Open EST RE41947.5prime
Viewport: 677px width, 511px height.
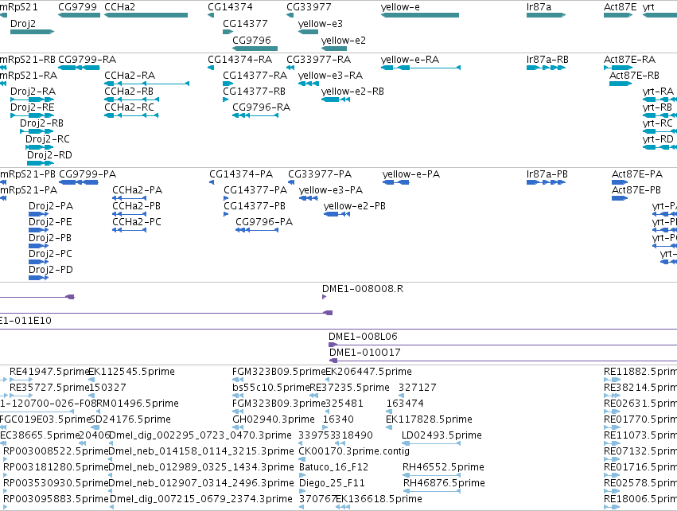pos(49,372)
